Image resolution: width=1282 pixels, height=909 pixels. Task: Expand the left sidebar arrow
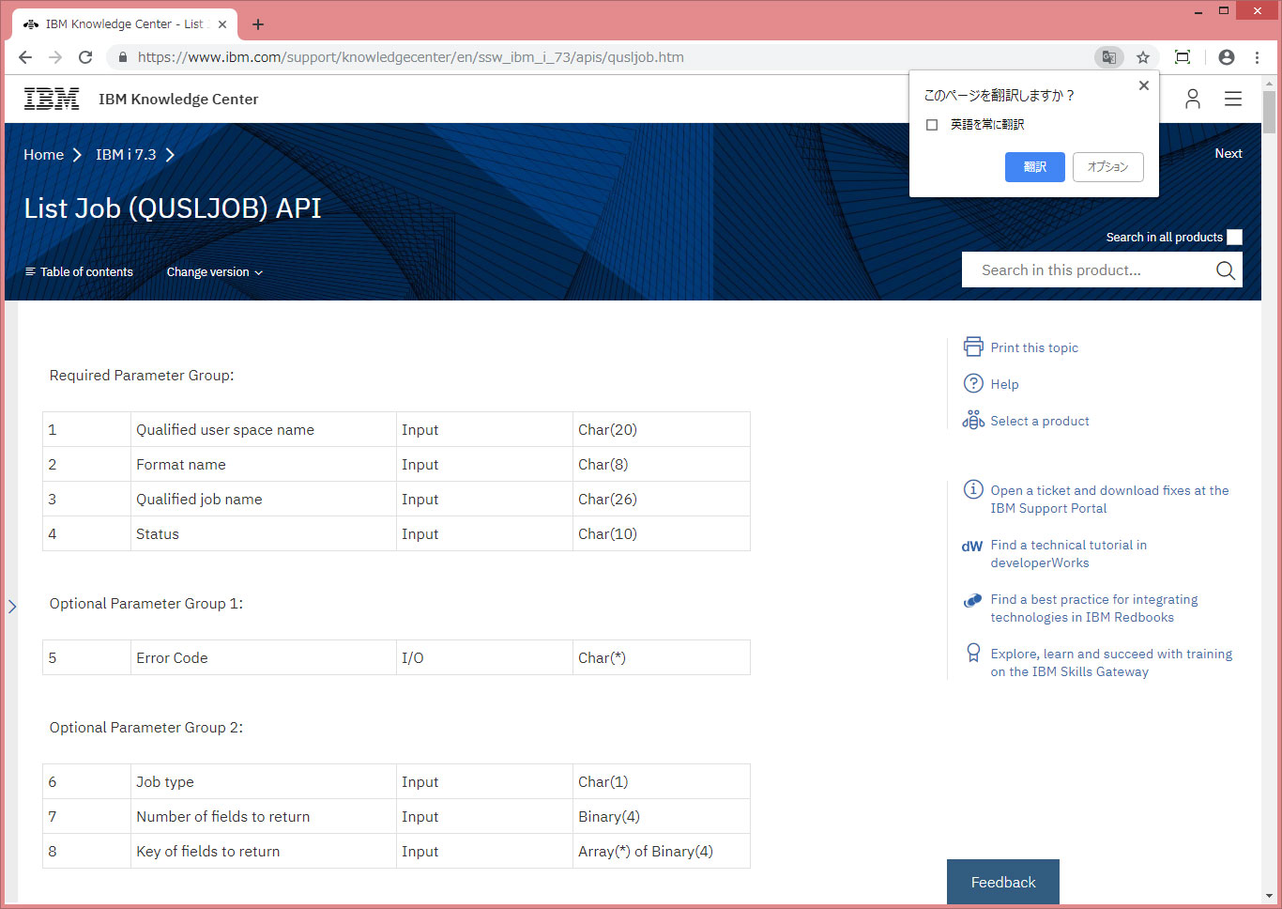point(12,607)
